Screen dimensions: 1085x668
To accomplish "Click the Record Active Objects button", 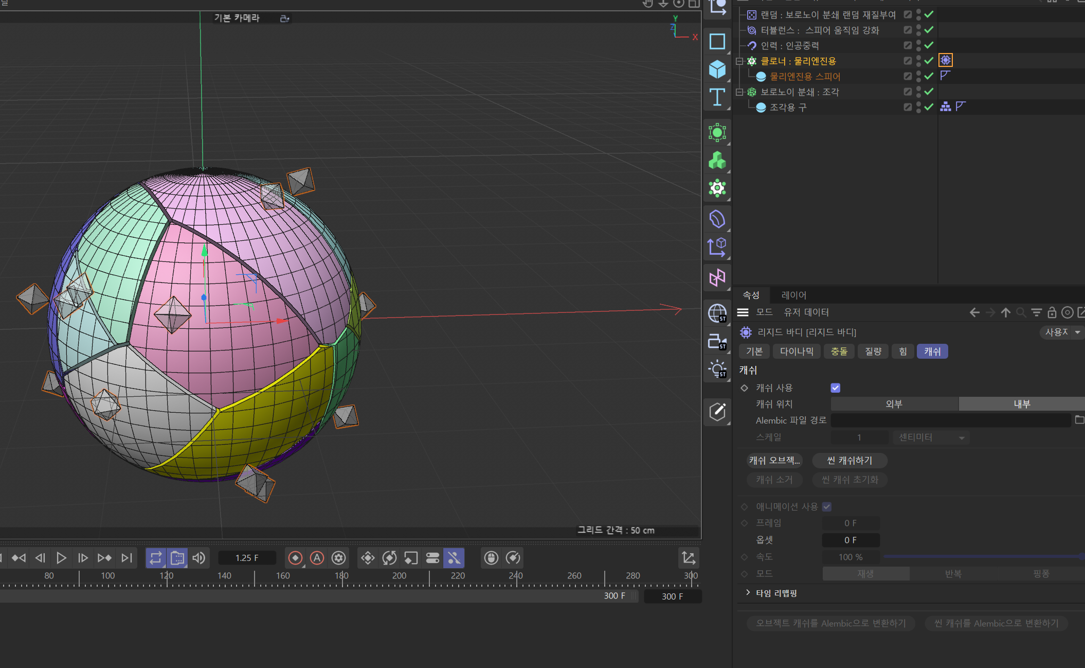I will point(295,558).
